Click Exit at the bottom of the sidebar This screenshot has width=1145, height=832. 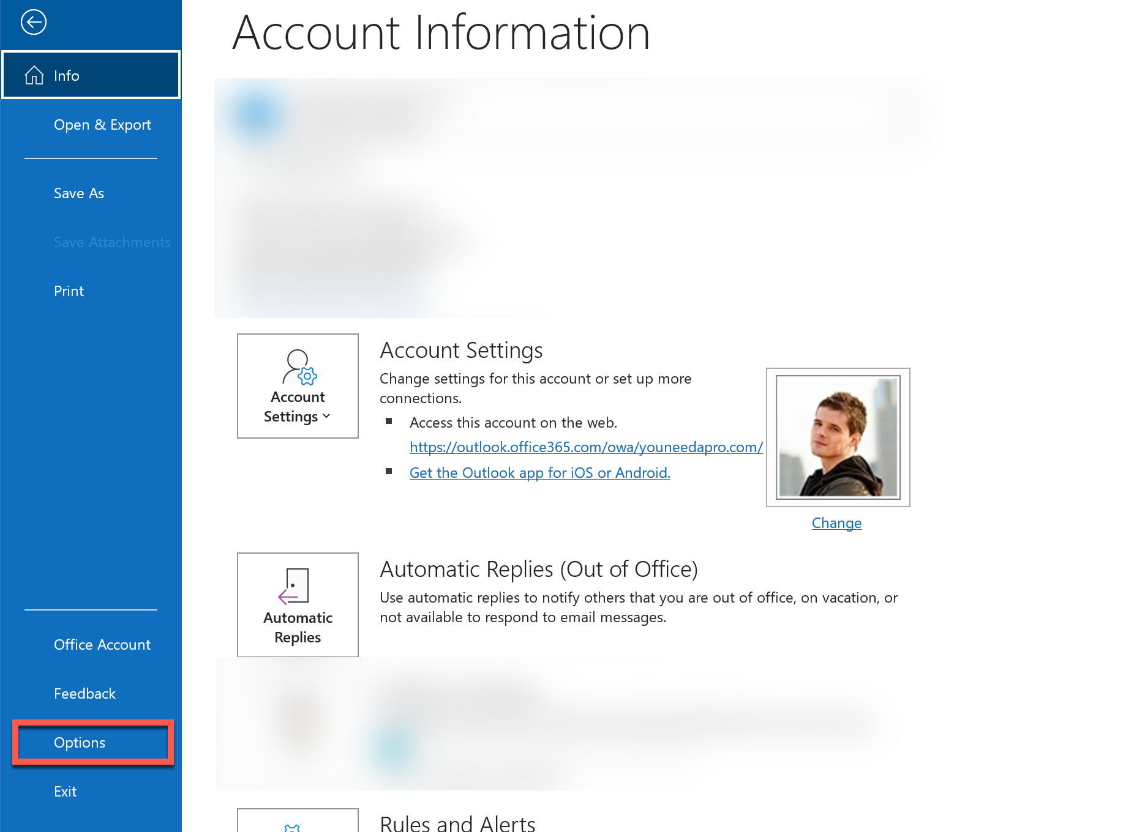click(x=65, y=791)
